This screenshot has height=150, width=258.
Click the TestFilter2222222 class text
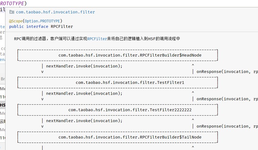130,110
